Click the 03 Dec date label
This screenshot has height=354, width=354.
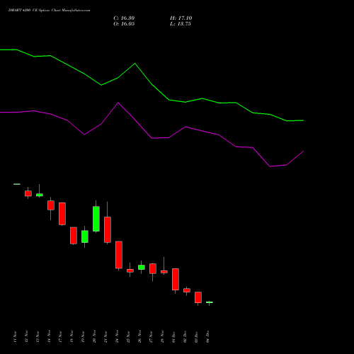[196, 337]
